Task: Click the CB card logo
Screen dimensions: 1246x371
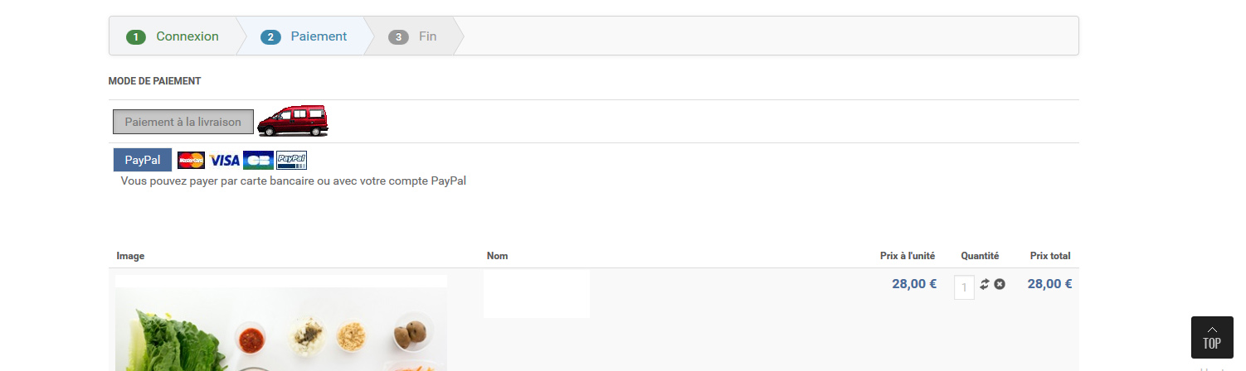Action: [258, 160]
